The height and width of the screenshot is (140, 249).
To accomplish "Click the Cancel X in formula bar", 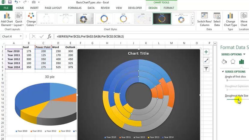I will point(33,36).
